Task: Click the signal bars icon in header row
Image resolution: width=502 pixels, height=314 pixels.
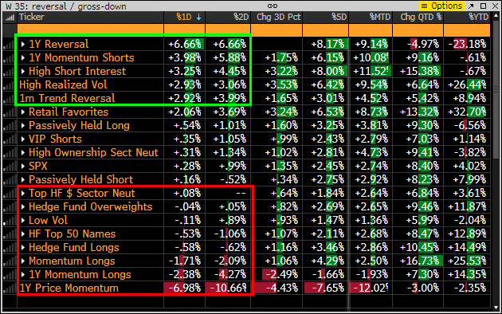Action: [x=10, y=18]
